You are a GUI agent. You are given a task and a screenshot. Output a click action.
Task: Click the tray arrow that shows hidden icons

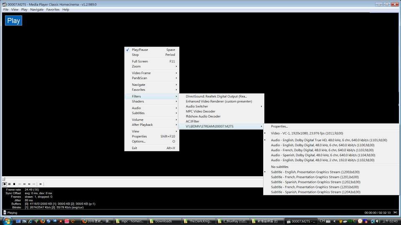coord(335,221)
